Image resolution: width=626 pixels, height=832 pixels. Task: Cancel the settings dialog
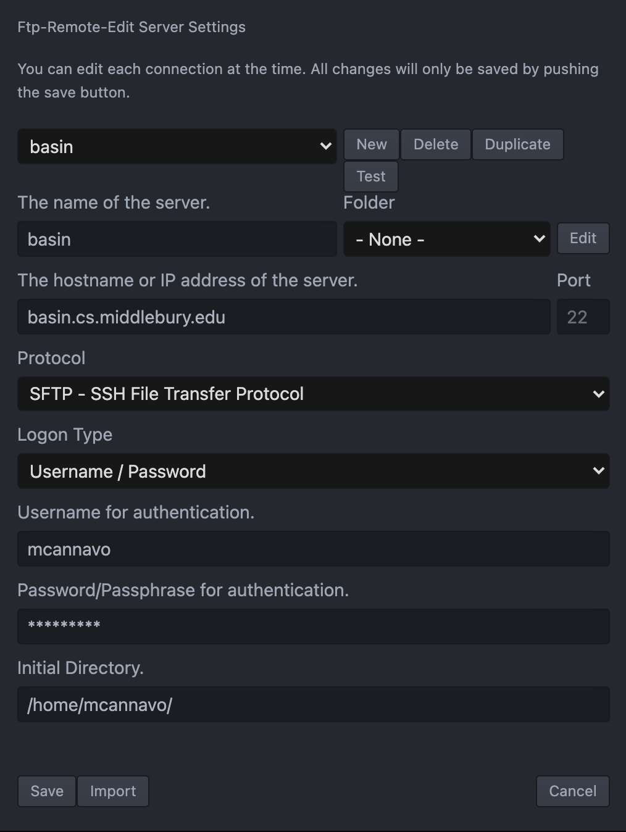click(x=572, y=791)
